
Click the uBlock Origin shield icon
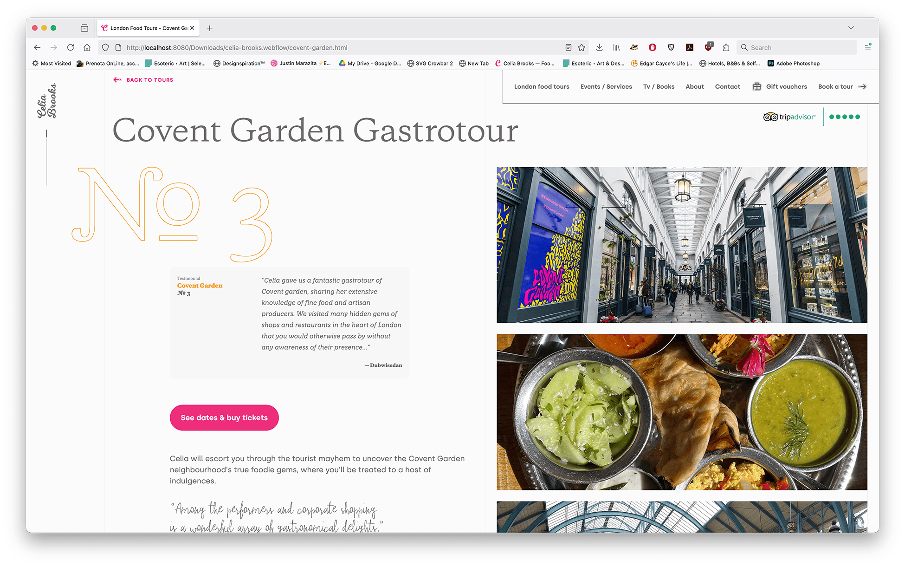[x=708, y=47]
